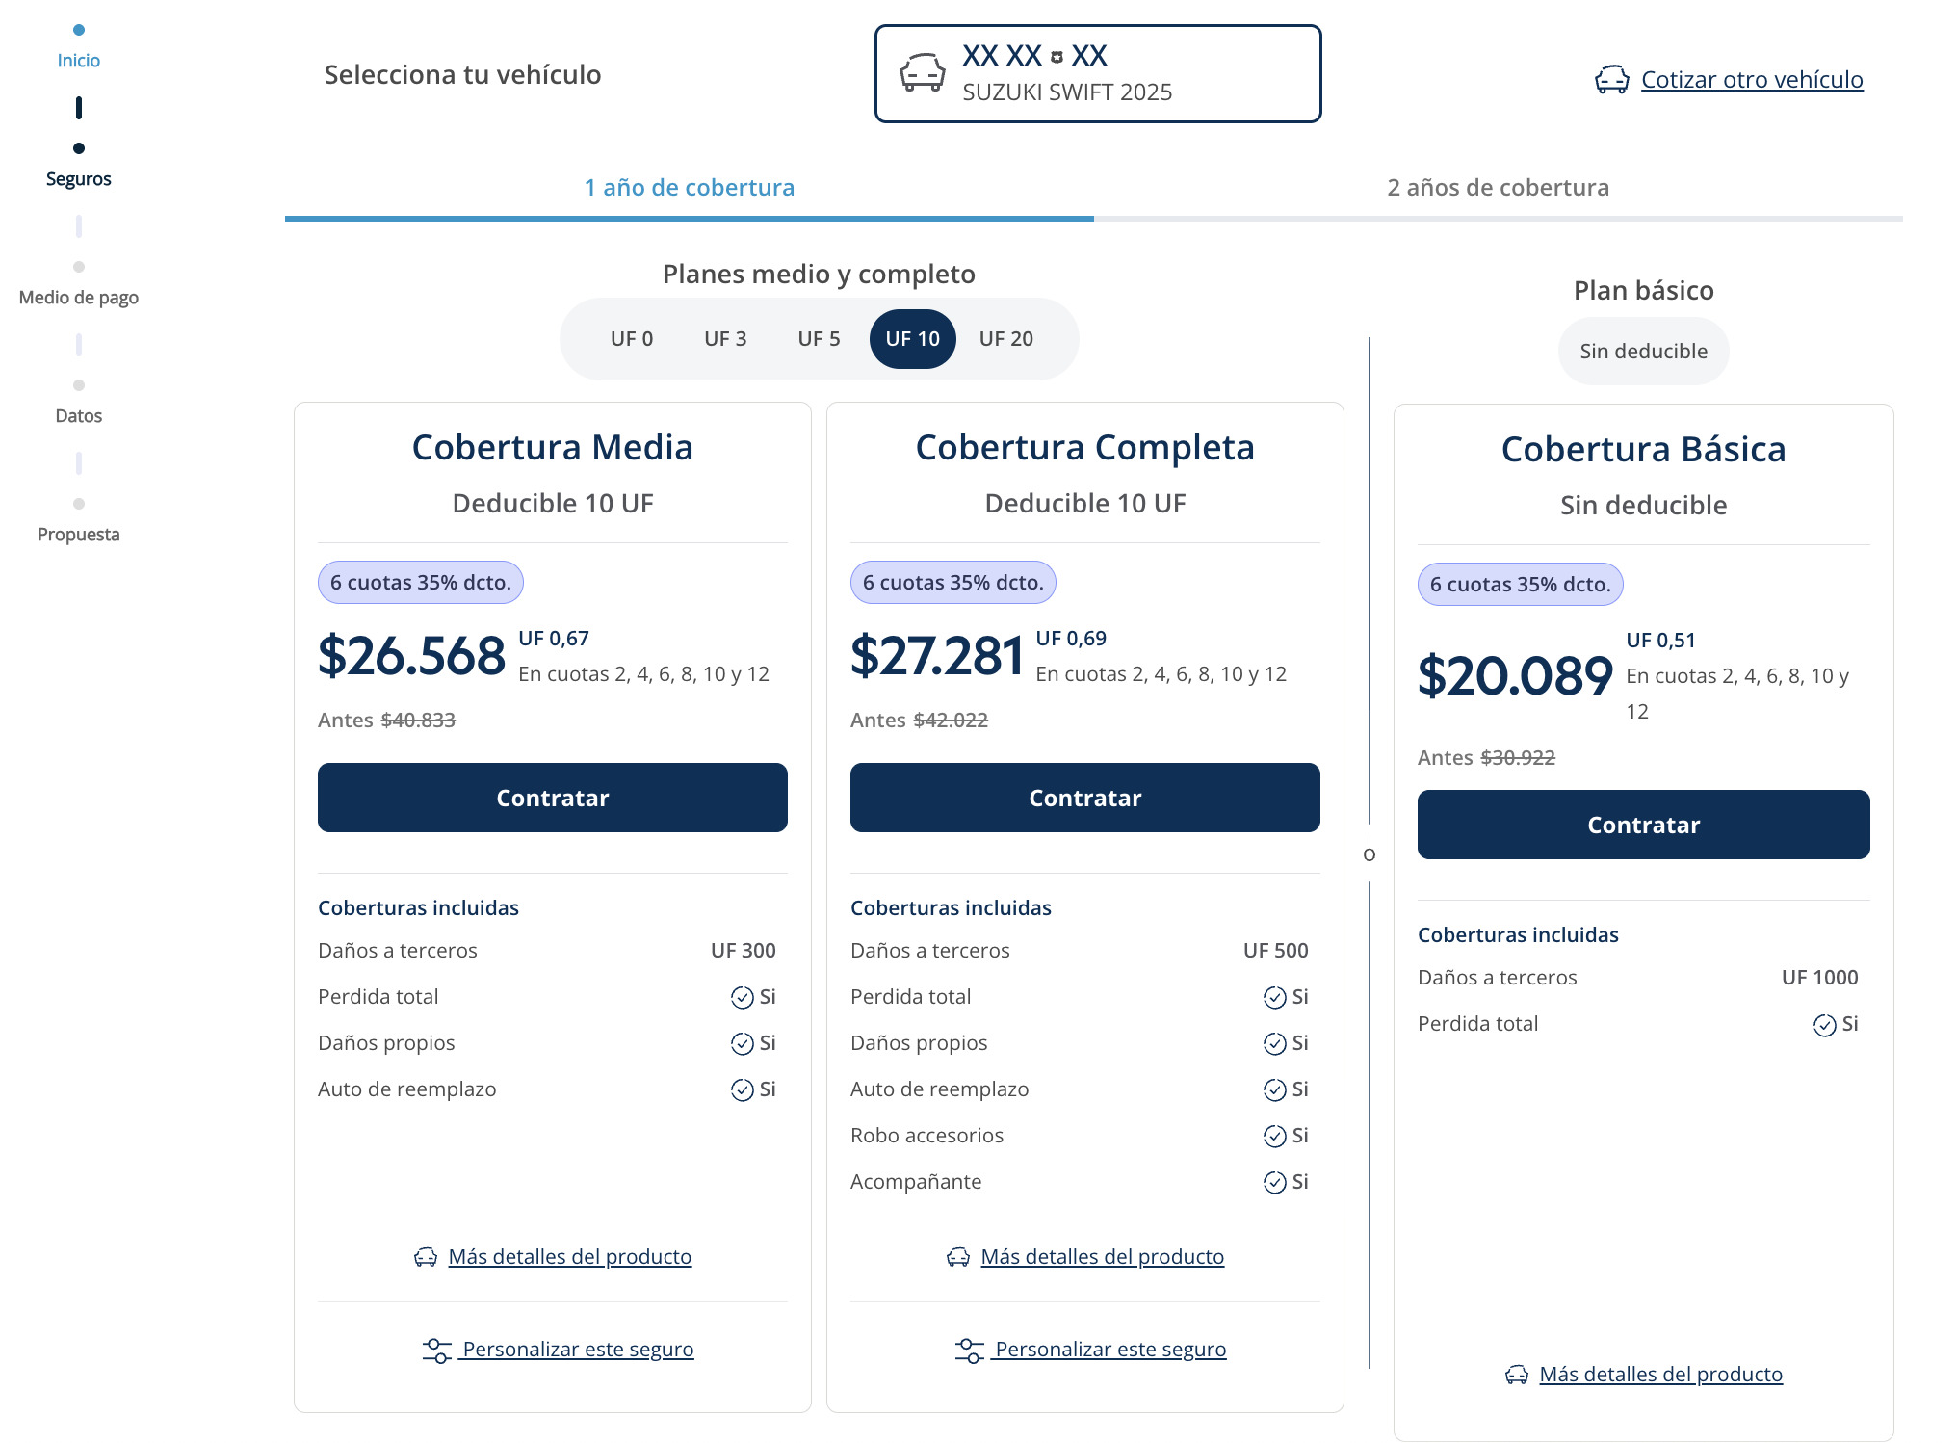Click the car icon for Cobertura Media product details
This screenshot has width=1957, height=1443.
point(427,1256)
